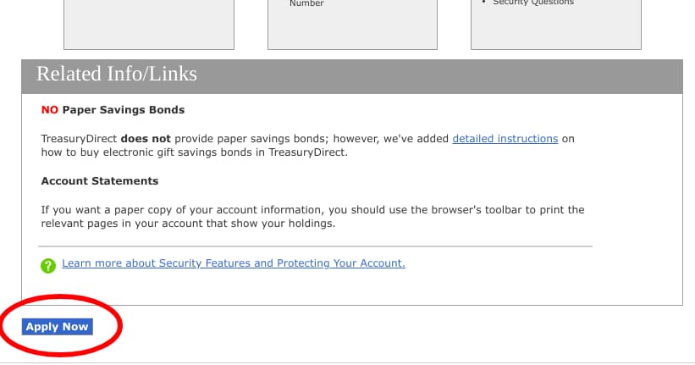Click the empty left gray box
The width and height of the screenshot is (695, 365).
(x=149, y=25)
